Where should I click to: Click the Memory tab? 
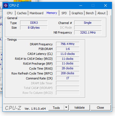[52, 13]
